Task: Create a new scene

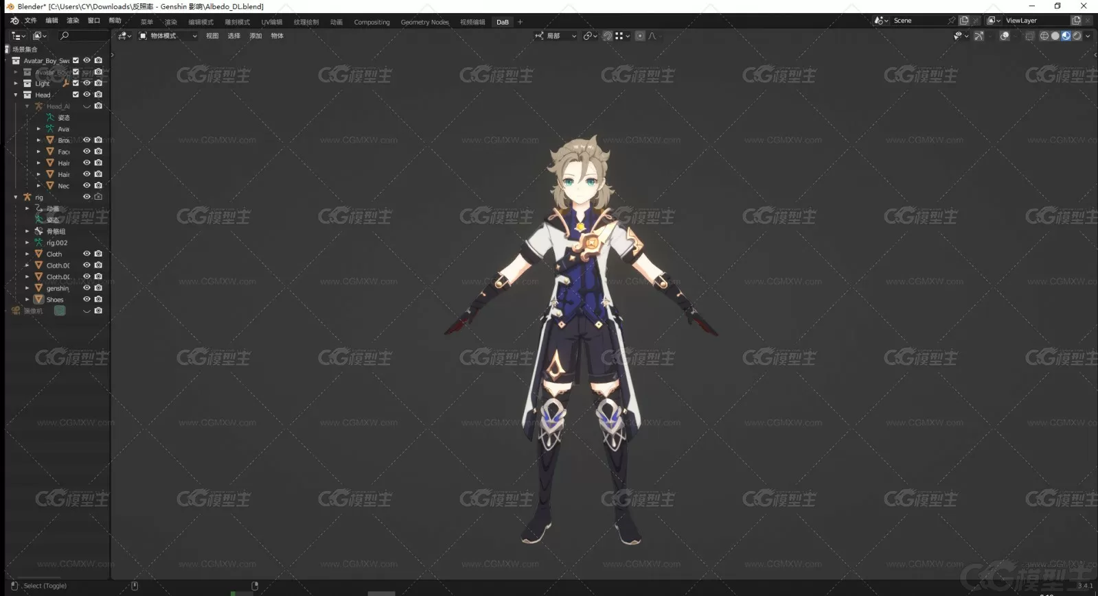Action: pyautogui.click(x=964, y=21)
